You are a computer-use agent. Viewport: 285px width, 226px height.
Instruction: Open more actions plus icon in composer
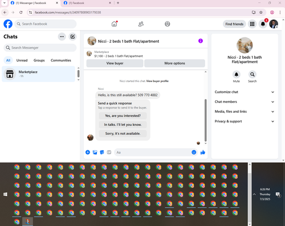(x=88, y=152)
